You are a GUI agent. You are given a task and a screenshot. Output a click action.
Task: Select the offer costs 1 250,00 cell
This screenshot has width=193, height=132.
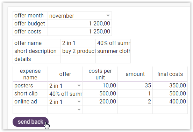pyautogui.click(x=80, y=32)
